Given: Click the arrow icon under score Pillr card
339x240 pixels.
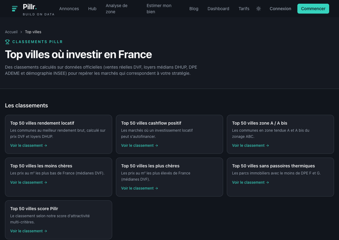Looking at the screenshot, I should click(46, 231).
